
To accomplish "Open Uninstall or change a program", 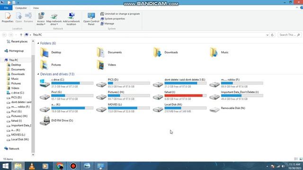I will (x=120, y=14).
